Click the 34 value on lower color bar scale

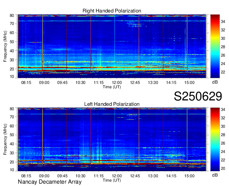point(223,110)
